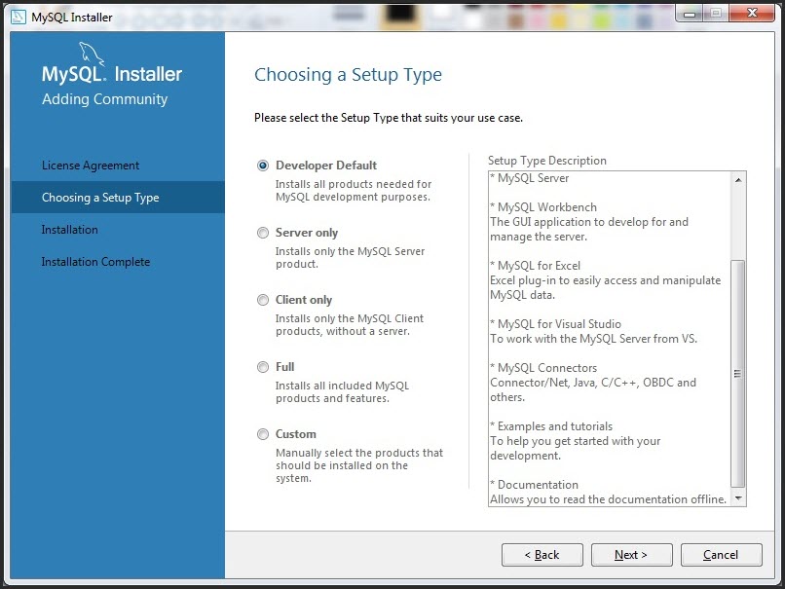Click the Adding Community subtitle
The height and width of the screenshot is (589, 785).
point(104,99)
